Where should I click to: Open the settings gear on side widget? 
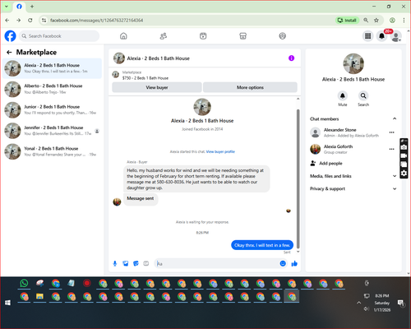coord(404,174)
